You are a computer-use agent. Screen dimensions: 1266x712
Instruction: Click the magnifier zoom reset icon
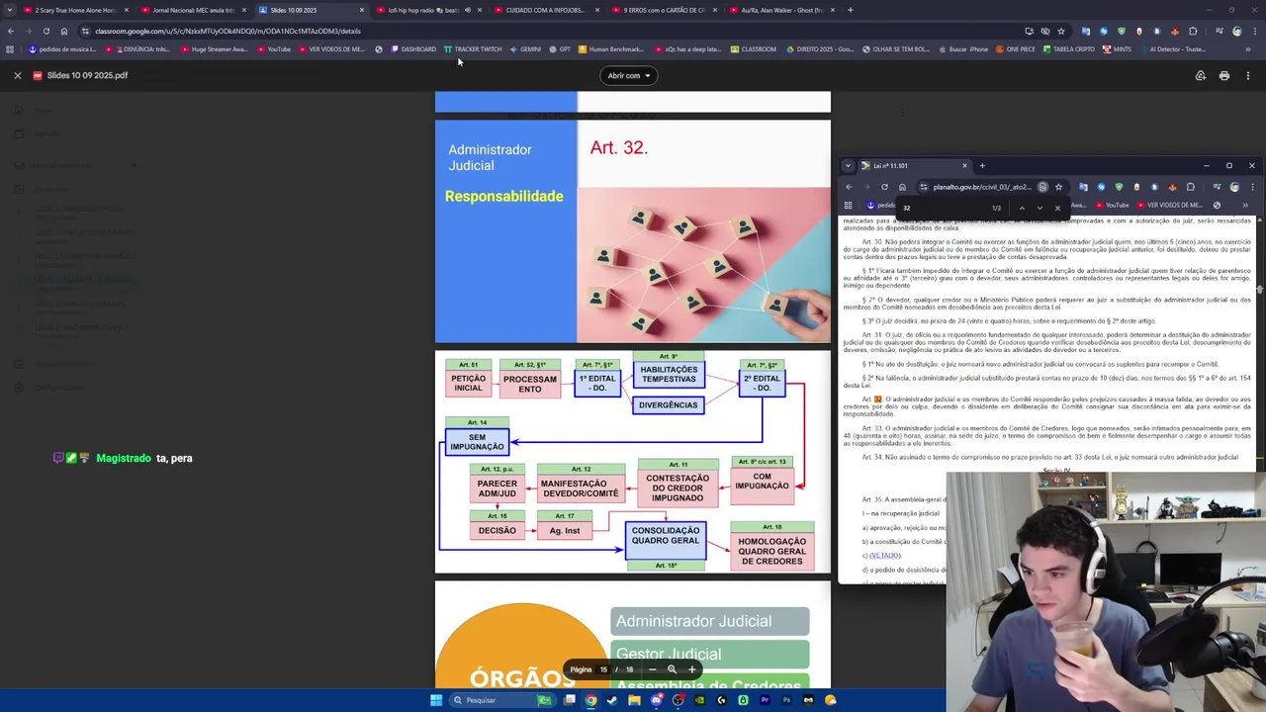tap(672, 669)
